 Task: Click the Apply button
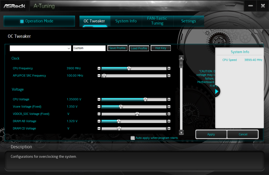click(211, 134)
